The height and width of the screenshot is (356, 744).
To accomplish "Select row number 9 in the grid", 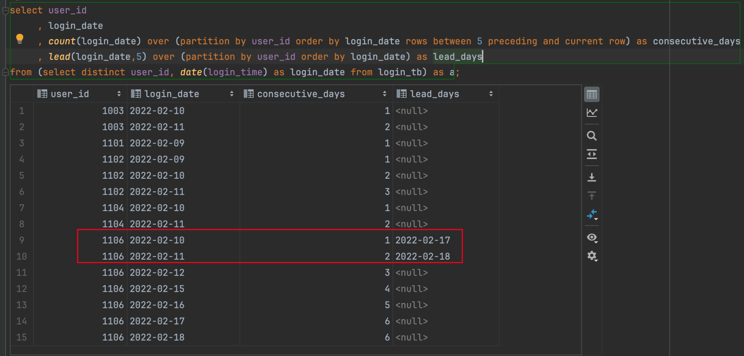I will 22,240.
